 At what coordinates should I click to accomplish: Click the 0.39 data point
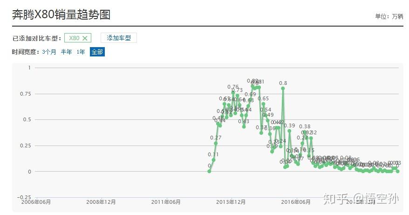(x=289, y=131)
